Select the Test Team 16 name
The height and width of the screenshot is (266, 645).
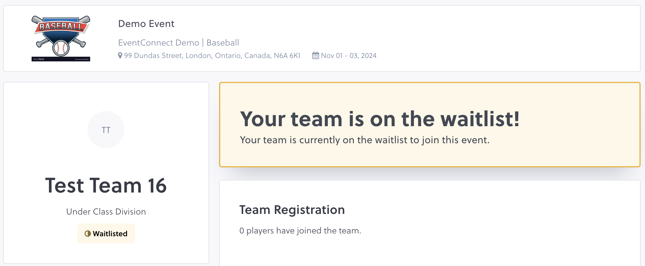[x=106, y=186]
